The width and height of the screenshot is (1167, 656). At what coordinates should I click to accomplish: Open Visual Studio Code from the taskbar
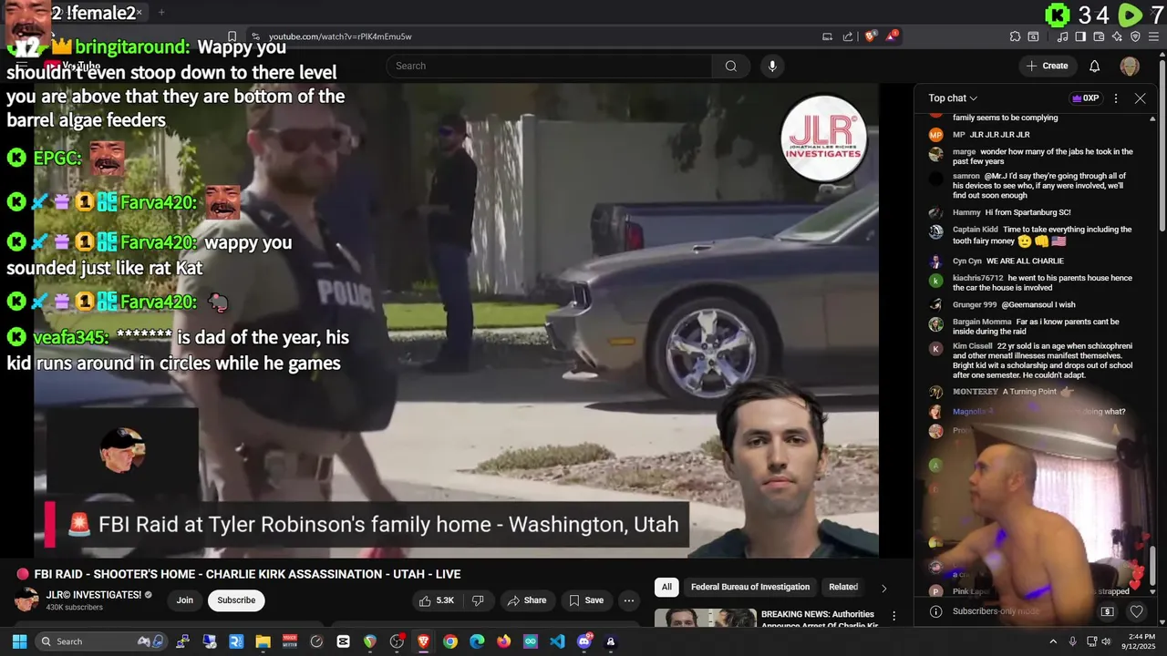point(557,641)
